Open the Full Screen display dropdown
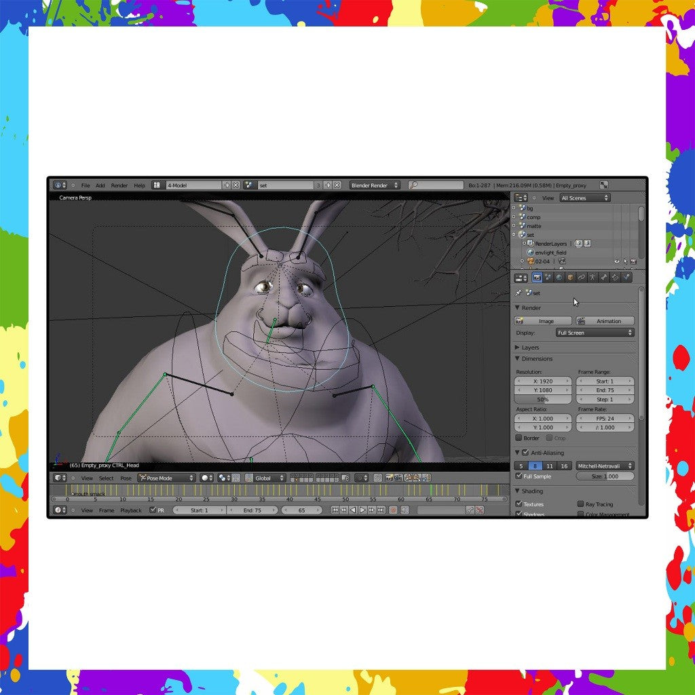Image resolution: width=695 pixels, height=695 pixels. pyautogui.click(x=595, y=333)
